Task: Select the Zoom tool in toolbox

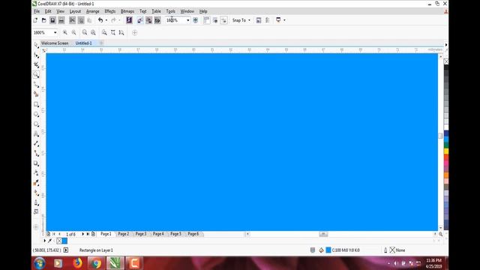Action: pyautogui.click(x=36, y=75)
